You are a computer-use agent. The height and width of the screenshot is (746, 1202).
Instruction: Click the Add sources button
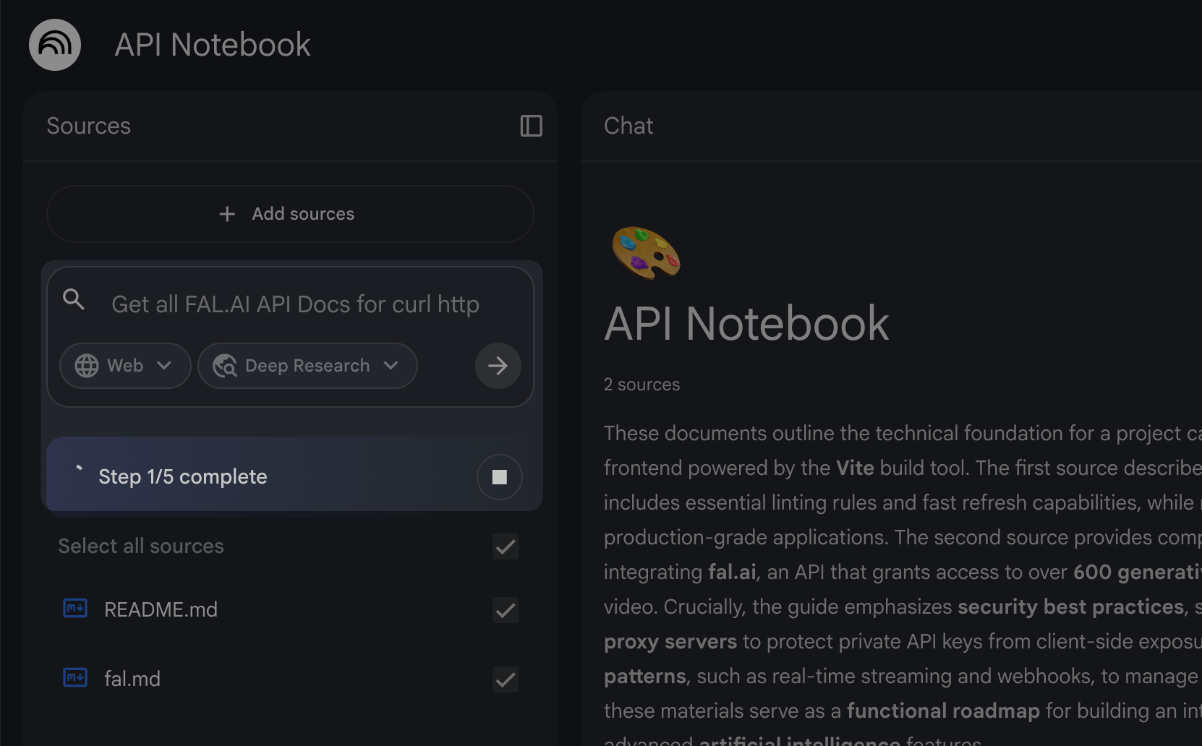(289, 214)
